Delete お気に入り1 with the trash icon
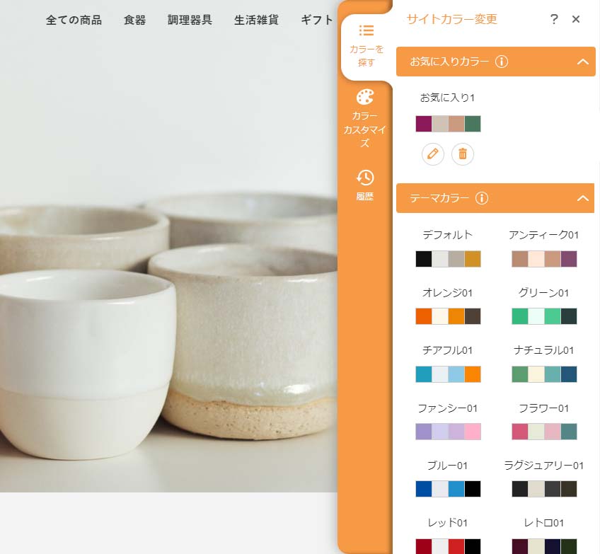600x554 pixels. click(463, 154)
